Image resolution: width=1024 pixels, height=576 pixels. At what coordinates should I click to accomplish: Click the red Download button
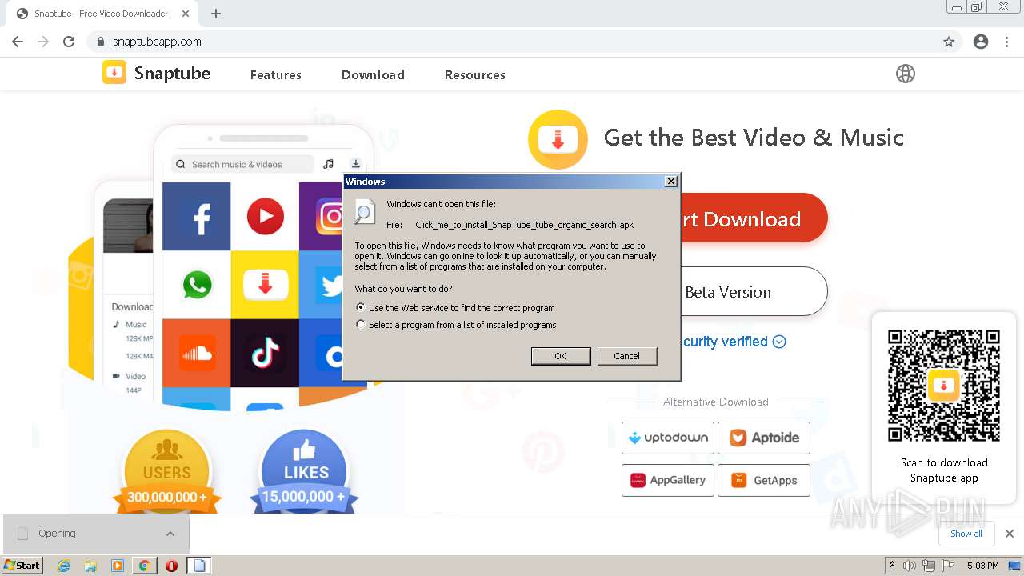click(x=754, y=218)
